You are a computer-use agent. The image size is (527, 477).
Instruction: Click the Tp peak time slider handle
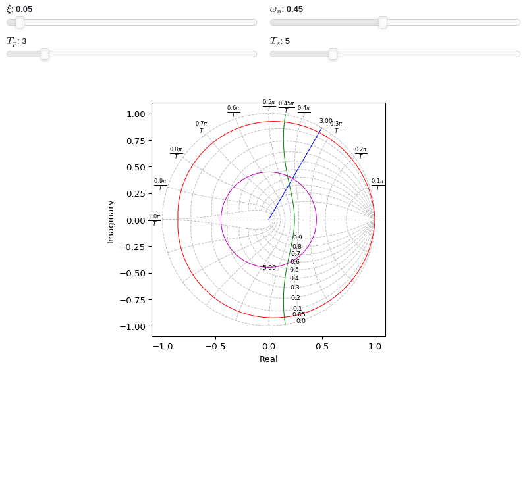pos(45,54)
